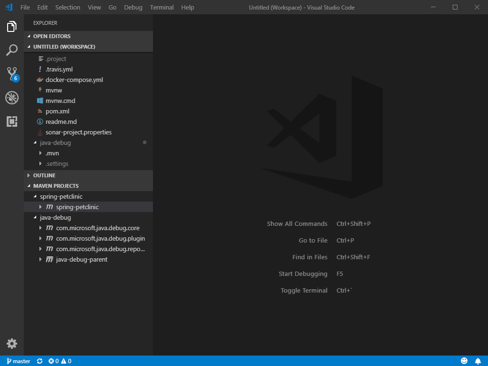Select the Explorer icon in the activity bar

coord(12,27)
